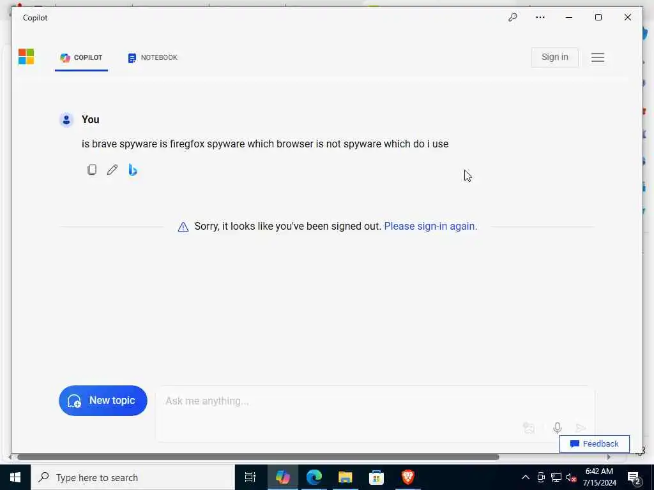Switch to the Copilot tab
Image resolution: width=654 pixels, height=490 pixels.
tap(81, 57)
